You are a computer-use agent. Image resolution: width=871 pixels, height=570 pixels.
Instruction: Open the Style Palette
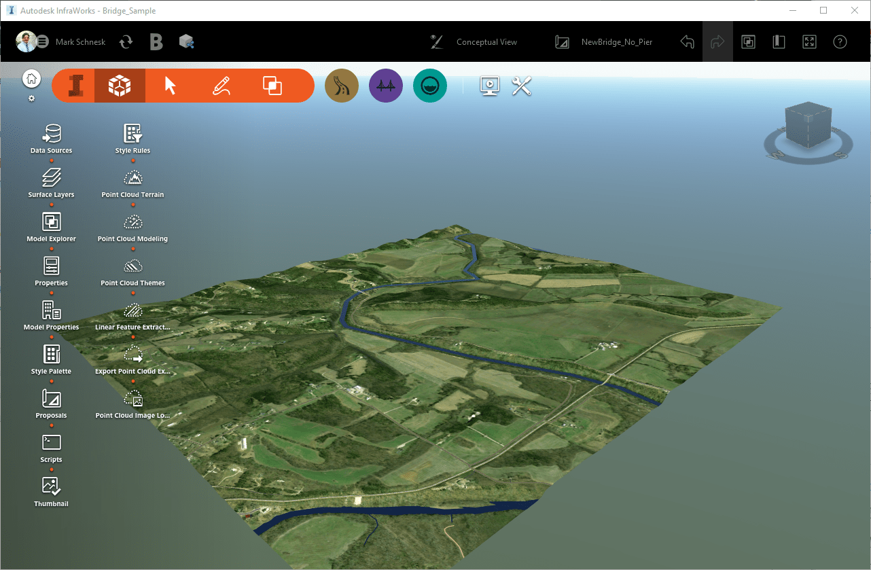pyautogui.click(x=52, y=355)
